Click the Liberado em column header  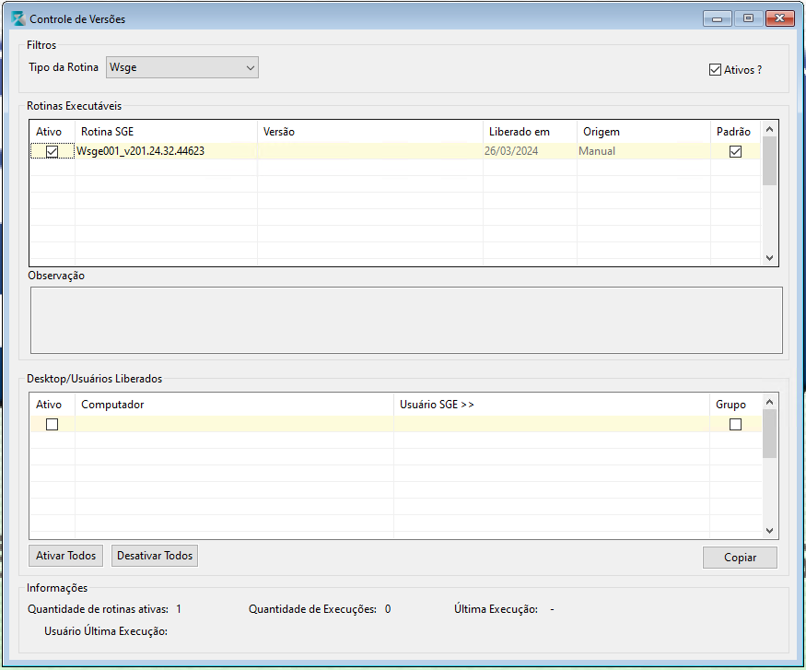[x=530, y=132]
